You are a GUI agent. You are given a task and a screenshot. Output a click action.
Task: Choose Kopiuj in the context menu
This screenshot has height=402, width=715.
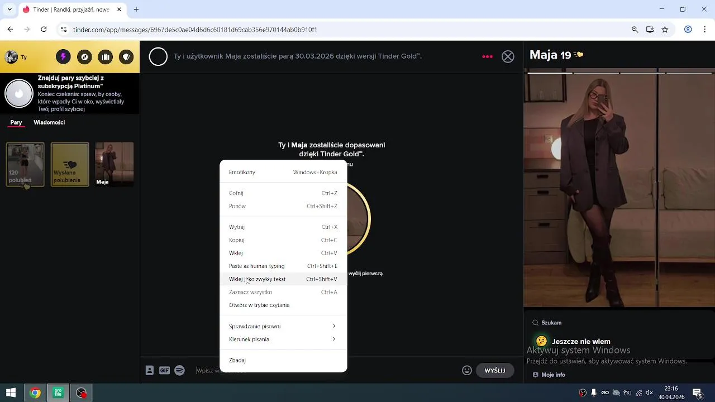click(283, 240)
